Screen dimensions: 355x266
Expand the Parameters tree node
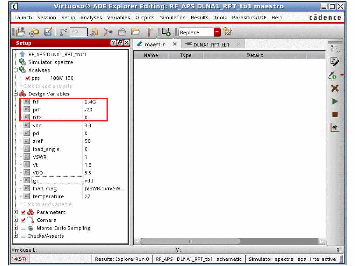(x=15, y=212)
